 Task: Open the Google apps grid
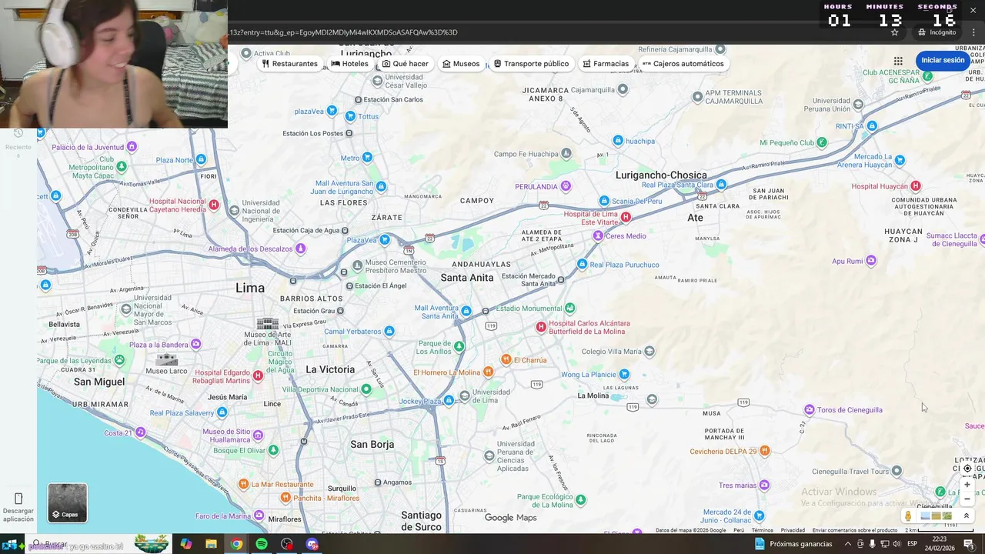pyautogui.click(x=898, y=61)
